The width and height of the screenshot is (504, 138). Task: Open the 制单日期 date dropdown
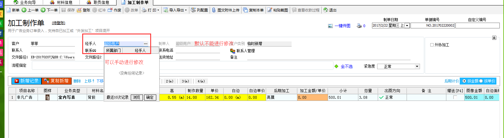tap(407, 26)
